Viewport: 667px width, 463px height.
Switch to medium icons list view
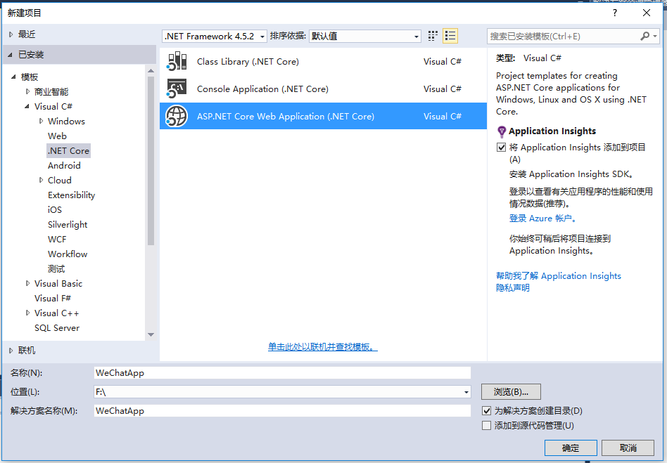[450, 36]
